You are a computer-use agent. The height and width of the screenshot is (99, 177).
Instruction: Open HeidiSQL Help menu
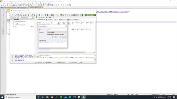(x=34, y=13)
